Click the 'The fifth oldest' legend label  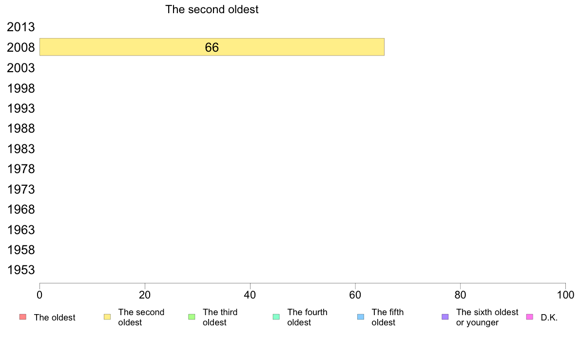(x=387, y=317)
